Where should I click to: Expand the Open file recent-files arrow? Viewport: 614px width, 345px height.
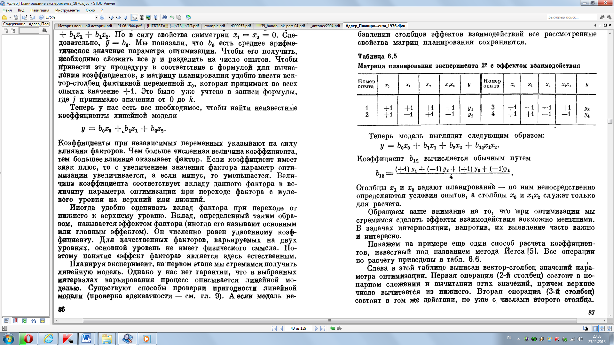pos(10,17)
